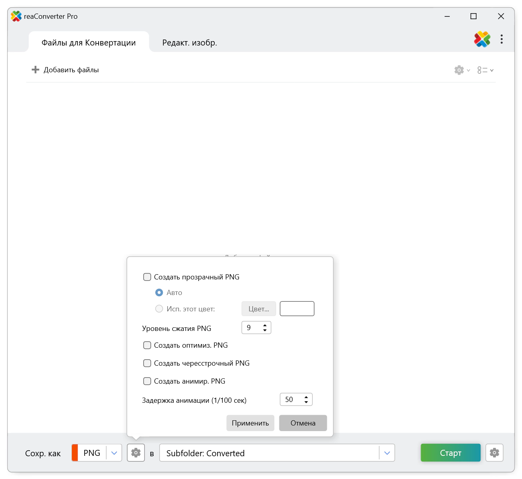Click the orange PNG format color icon
The width and height of the screenshot is (522, 479).
pos(75,453)
